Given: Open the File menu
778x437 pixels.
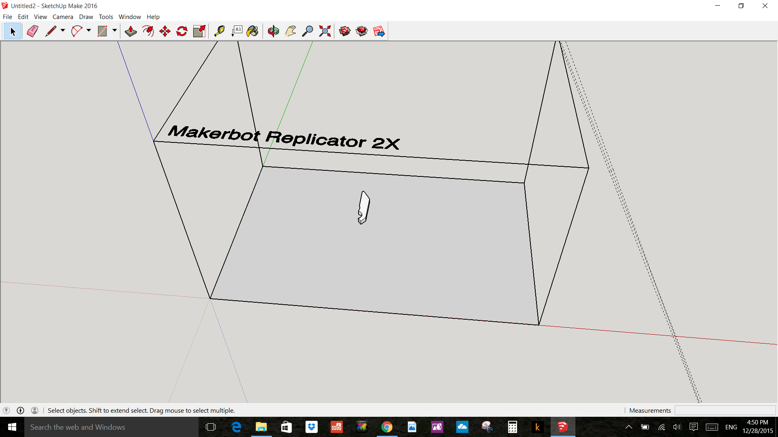Looking at the screenshot, I should point(7,17).
